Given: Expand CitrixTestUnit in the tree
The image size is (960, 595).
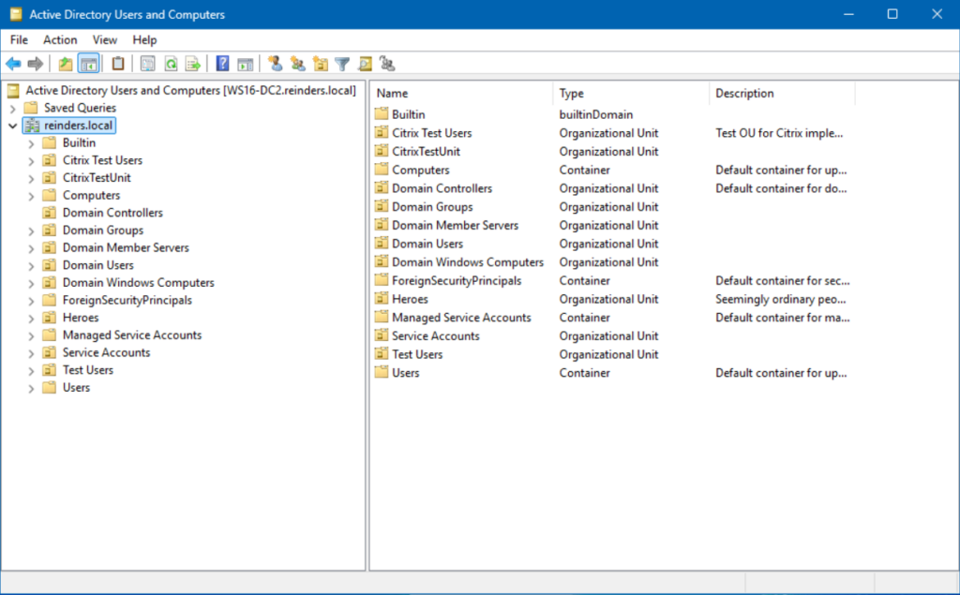Looking at the screenshot, I should [31, 178].
